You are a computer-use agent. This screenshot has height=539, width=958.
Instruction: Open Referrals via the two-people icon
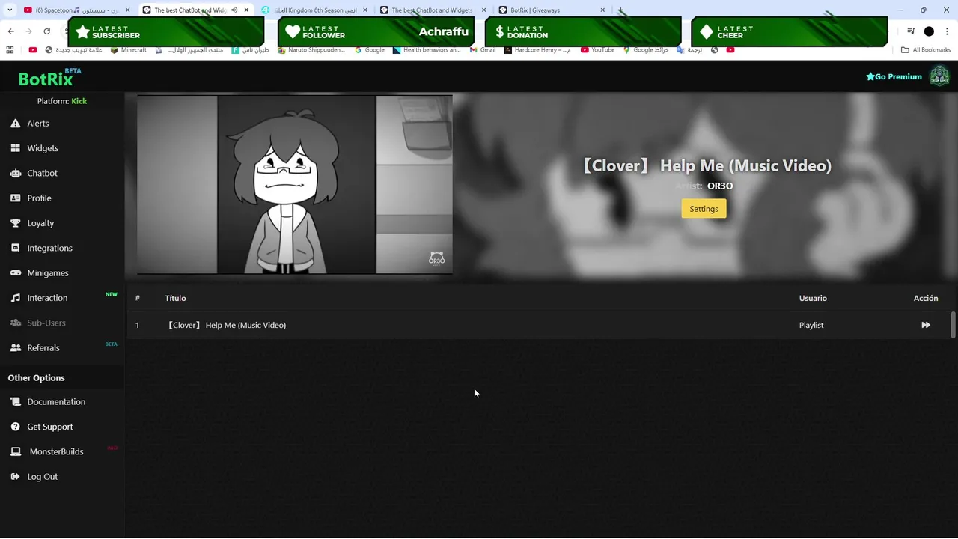pos(15,347)
